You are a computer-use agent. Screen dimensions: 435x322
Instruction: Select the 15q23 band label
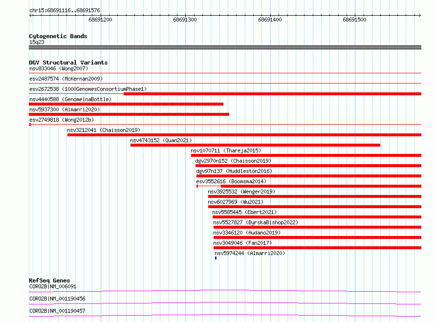click(x=37, y=42)
